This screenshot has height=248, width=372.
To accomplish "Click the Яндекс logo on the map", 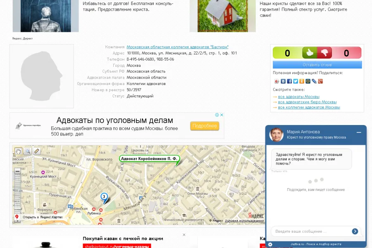I will point(256,215).
